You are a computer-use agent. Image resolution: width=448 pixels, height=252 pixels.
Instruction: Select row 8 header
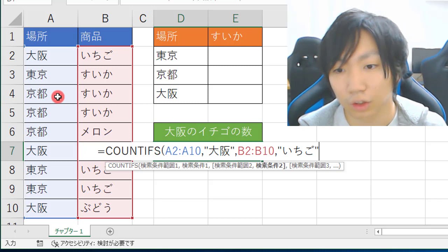click(x=12, y=170)
